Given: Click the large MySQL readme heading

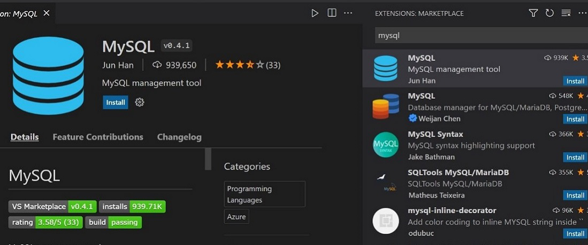Looking at the screenshot, I should coord(34,176).
